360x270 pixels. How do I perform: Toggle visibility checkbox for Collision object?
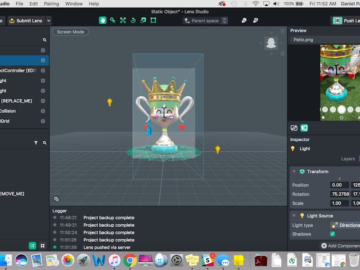click(43, 111)
